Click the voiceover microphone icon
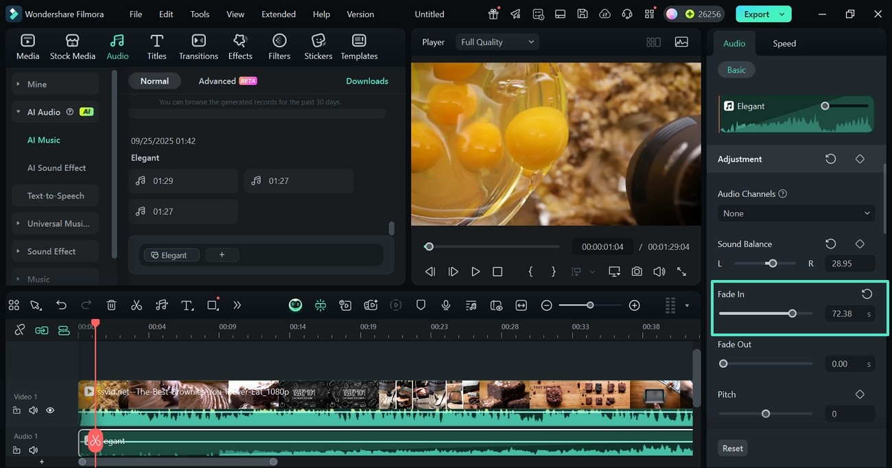892x468 pixels. pyautogui.click(x=446, y=305)
